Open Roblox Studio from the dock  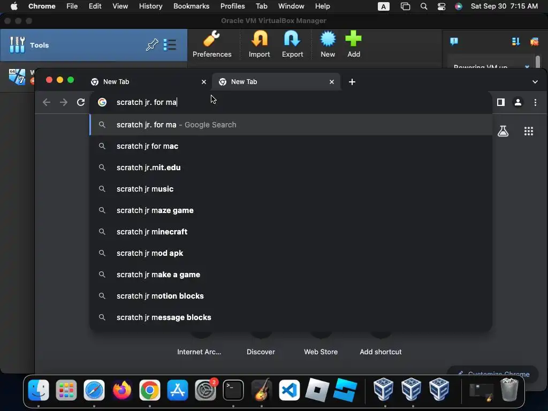[x=345, y=390]
